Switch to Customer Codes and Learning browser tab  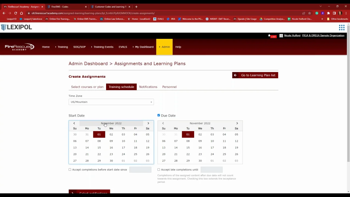click(110, 7)
